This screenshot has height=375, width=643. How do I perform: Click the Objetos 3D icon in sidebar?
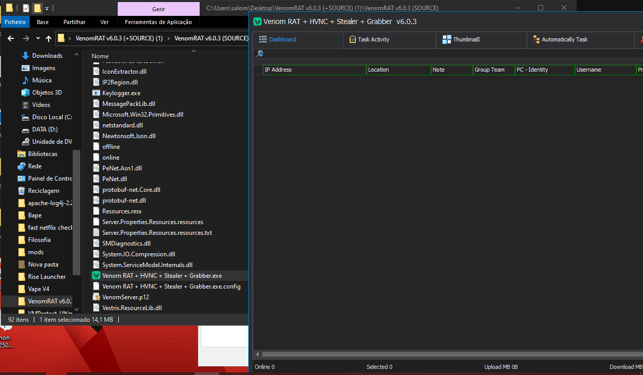coord(26,93)
